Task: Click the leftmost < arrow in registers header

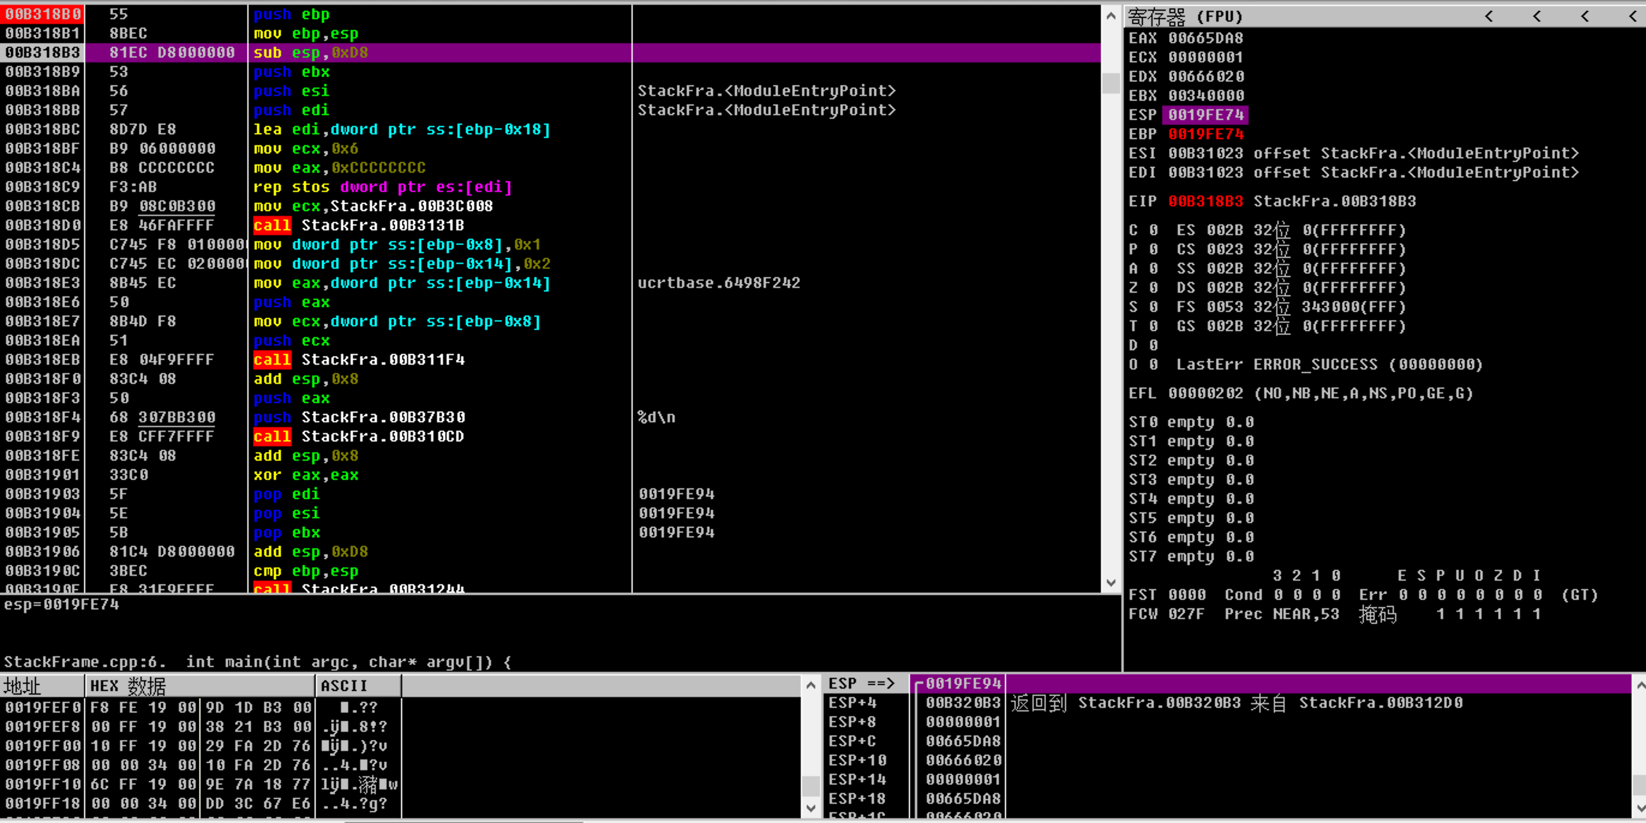Action: point(1489,16)
